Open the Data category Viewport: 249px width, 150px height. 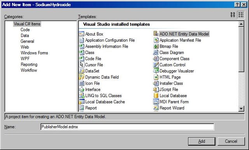click(25, 35)
